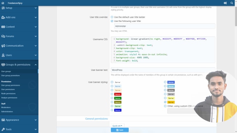Open the search magnifier icon
237x133 pixels.
(x=232, y=3)
